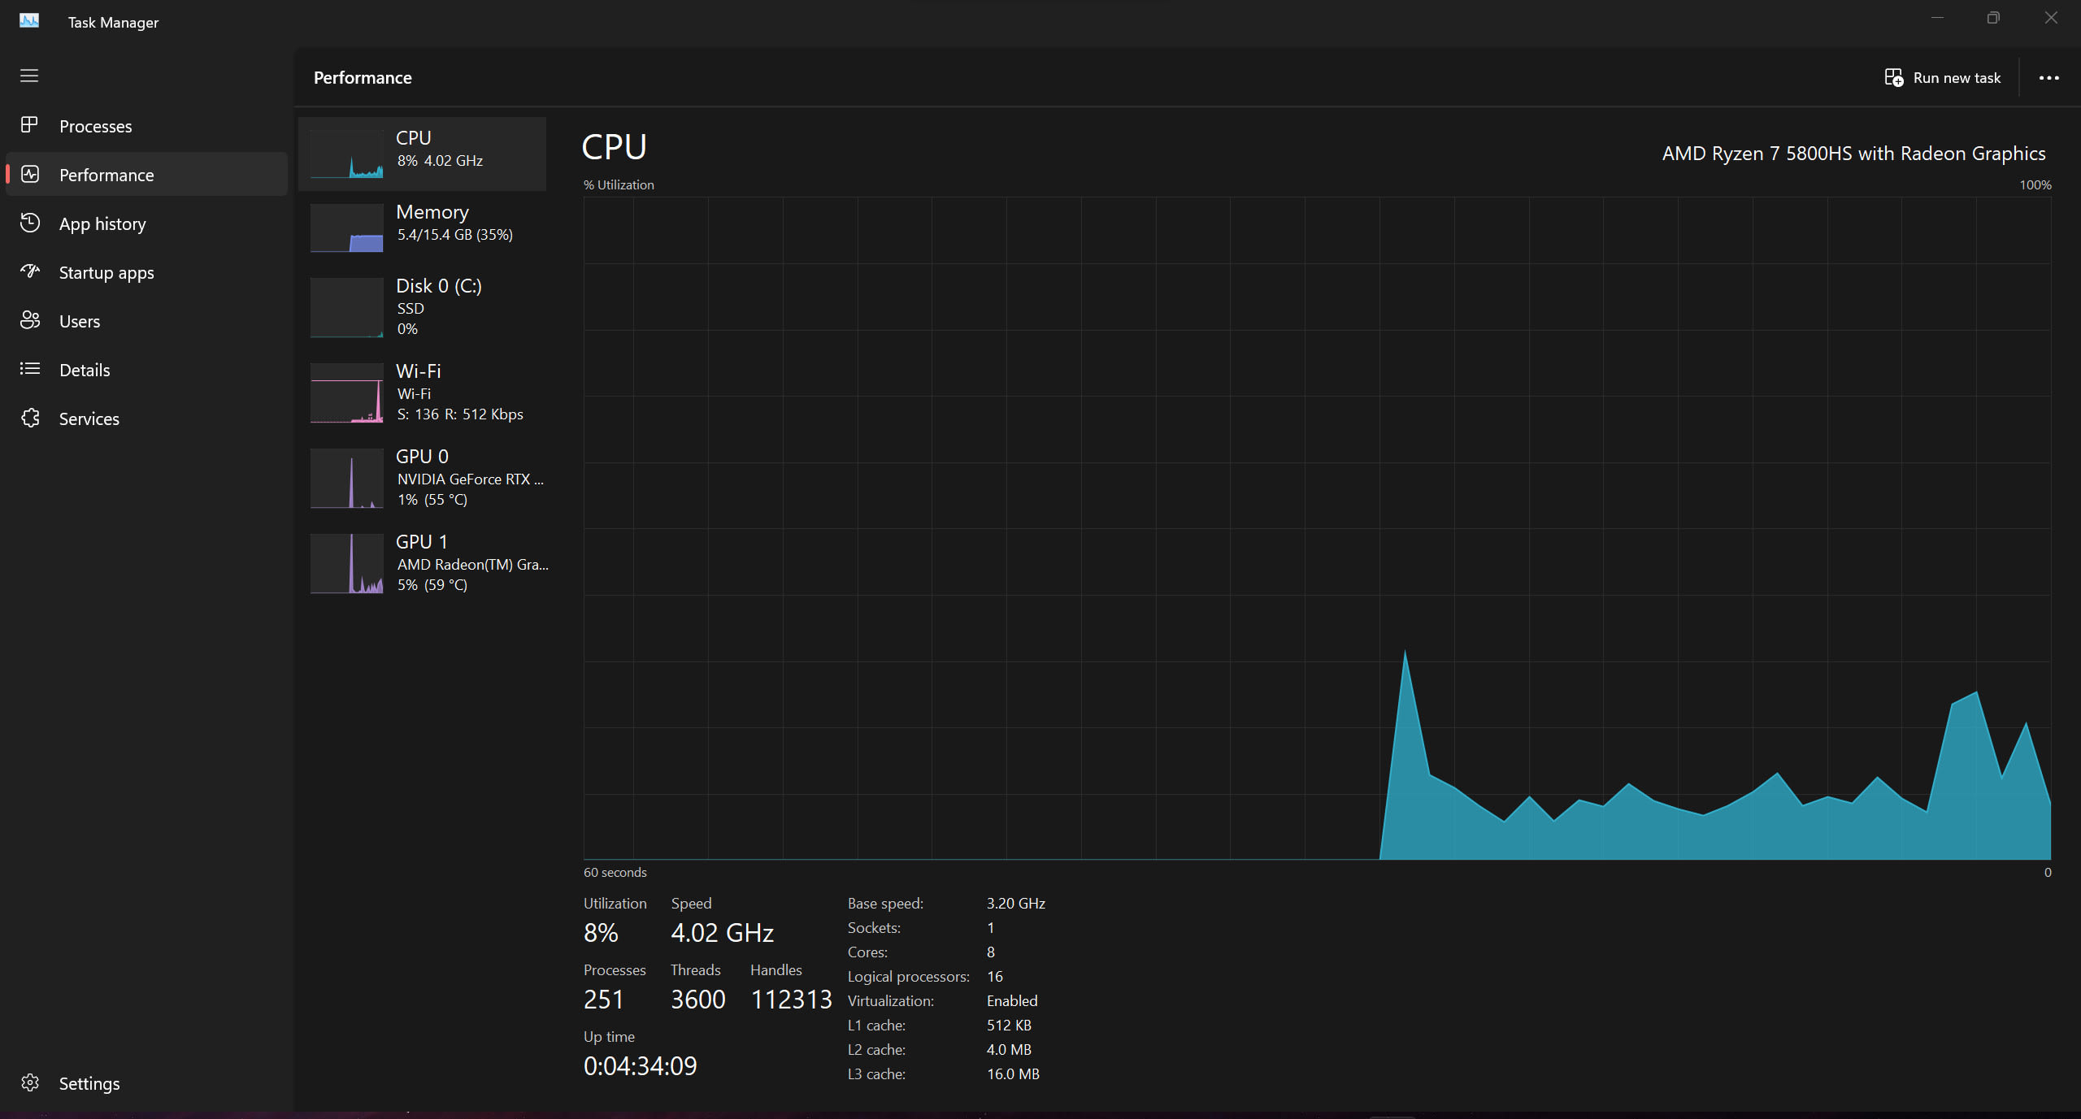The height and width of the screenshot is (1119, 2081).
Task: Open Services via puzzle icon
Action: [x=30, y=418]
